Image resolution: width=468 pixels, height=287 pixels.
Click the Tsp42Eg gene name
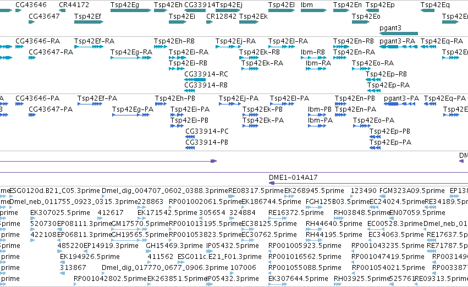coord(125,5)
